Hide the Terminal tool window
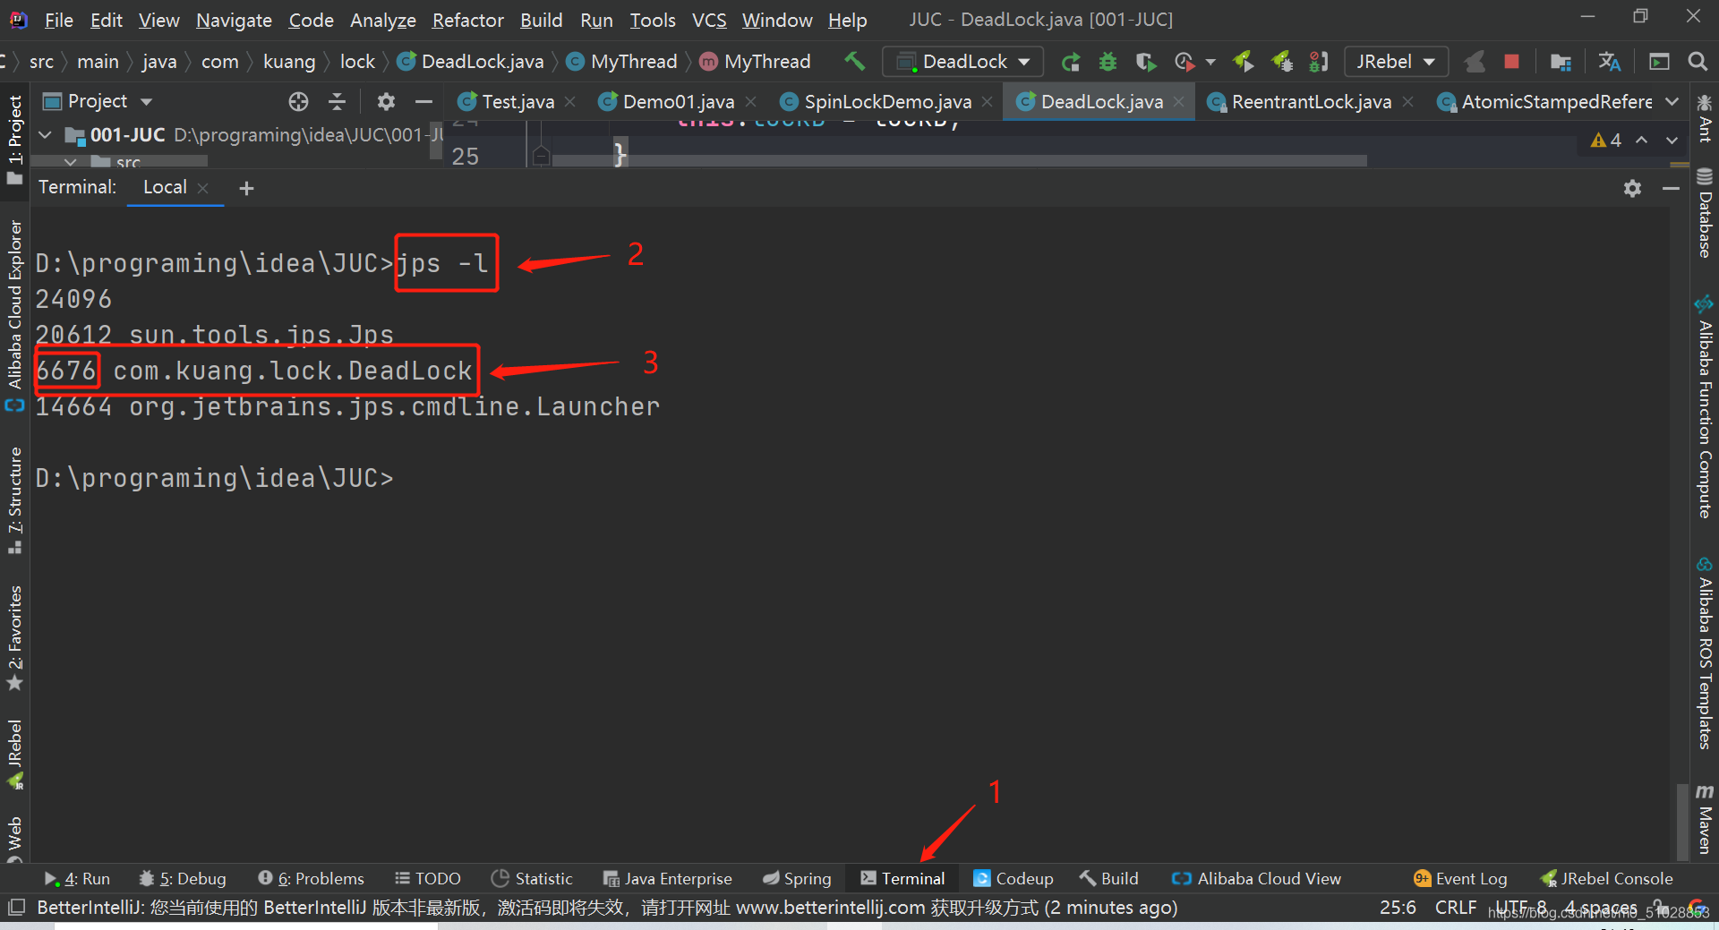This screenshot has width=1719, height=930. tap(1671, 188)
